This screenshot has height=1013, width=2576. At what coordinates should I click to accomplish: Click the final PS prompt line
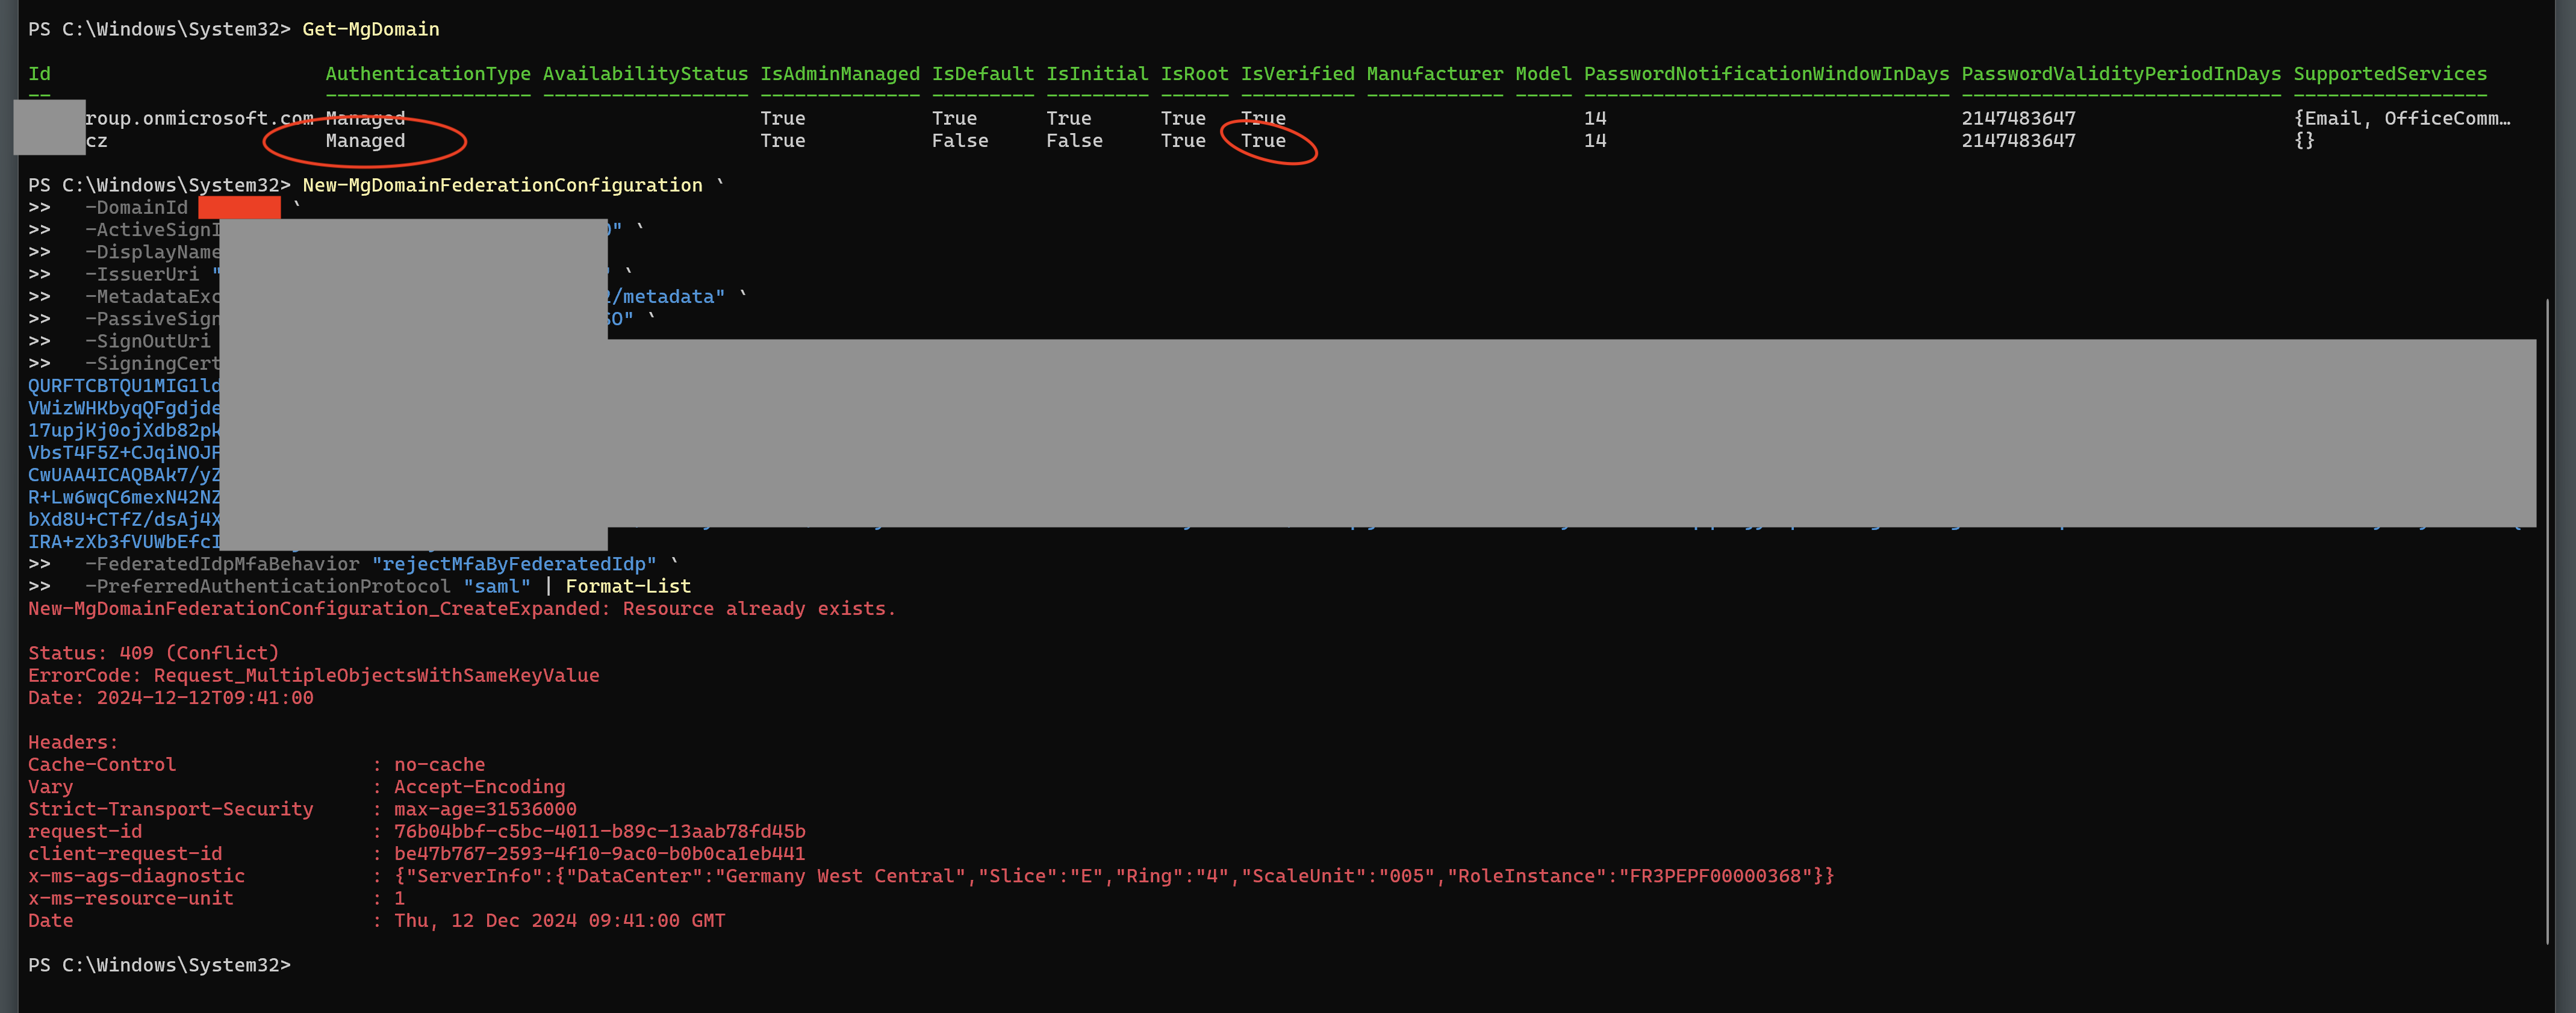[159, 965]
